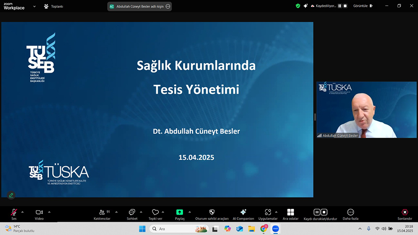418x235 pixels.
Task: Open the Katılımcılar participants panel
Action: click(102, 212)
